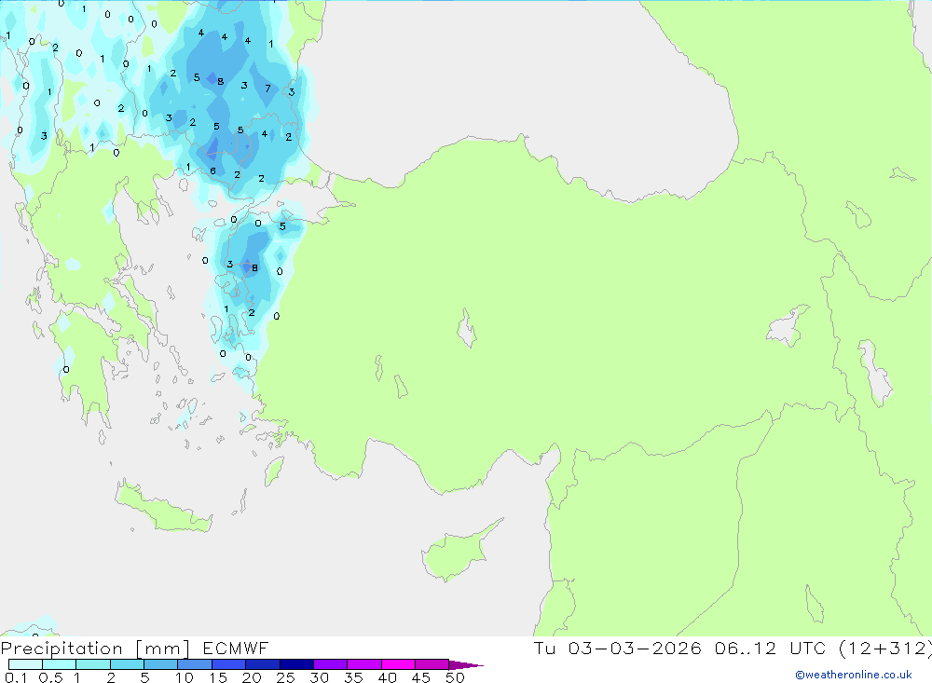Pick the 15–20 mm legend color
932x683 pixels.
click(x=229, y=664)
